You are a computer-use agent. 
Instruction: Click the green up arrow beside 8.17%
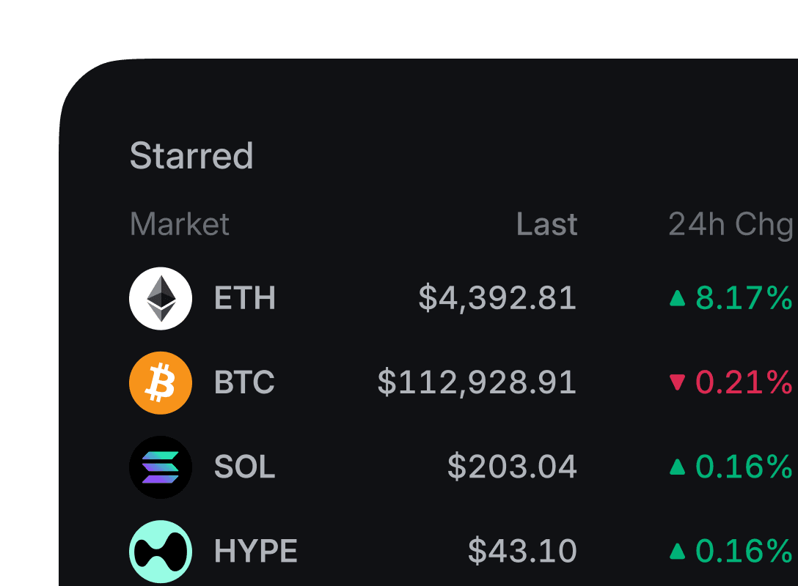678,298
